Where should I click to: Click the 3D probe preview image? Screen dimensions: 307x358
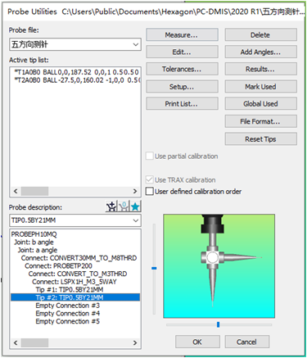219,266
